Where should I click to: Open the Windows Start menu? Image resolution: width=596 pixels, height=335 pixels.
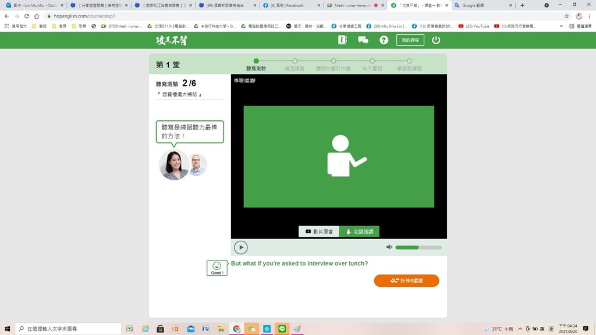point(7,329)
